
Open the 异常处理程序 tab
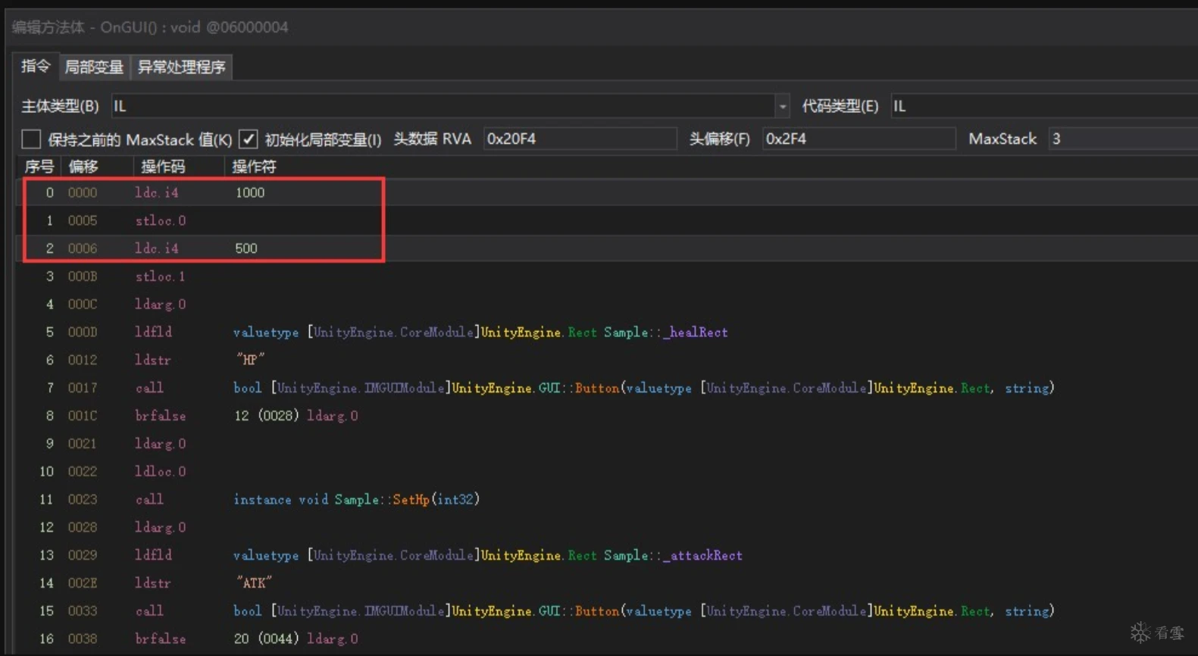182,67
